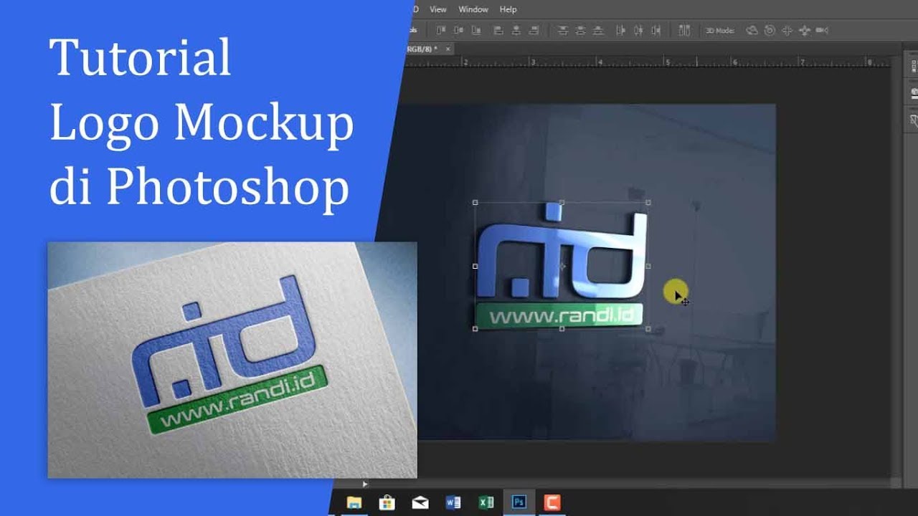Viewport: 918px width, 516px height.
Task: Click Distribute bottom edges icon
Action: [597, 30]
